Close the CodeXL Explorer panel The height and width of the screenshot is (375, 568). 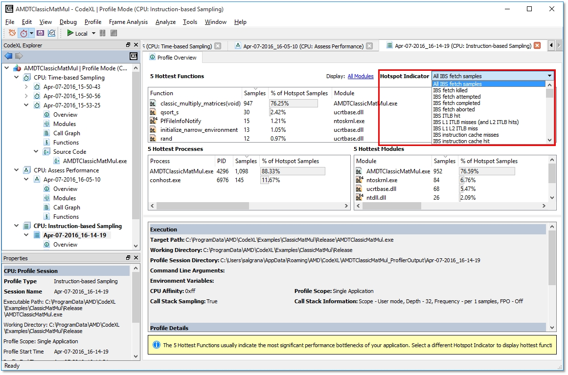136,45
